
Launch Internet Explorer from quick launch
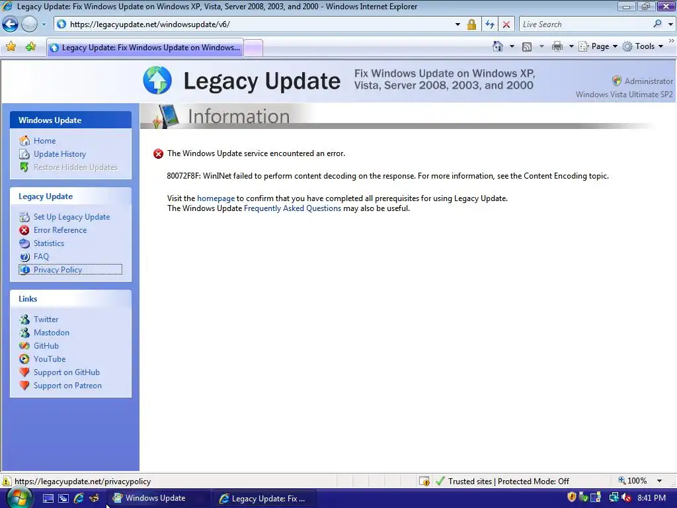pyautogui.click(x=79, y=498)
